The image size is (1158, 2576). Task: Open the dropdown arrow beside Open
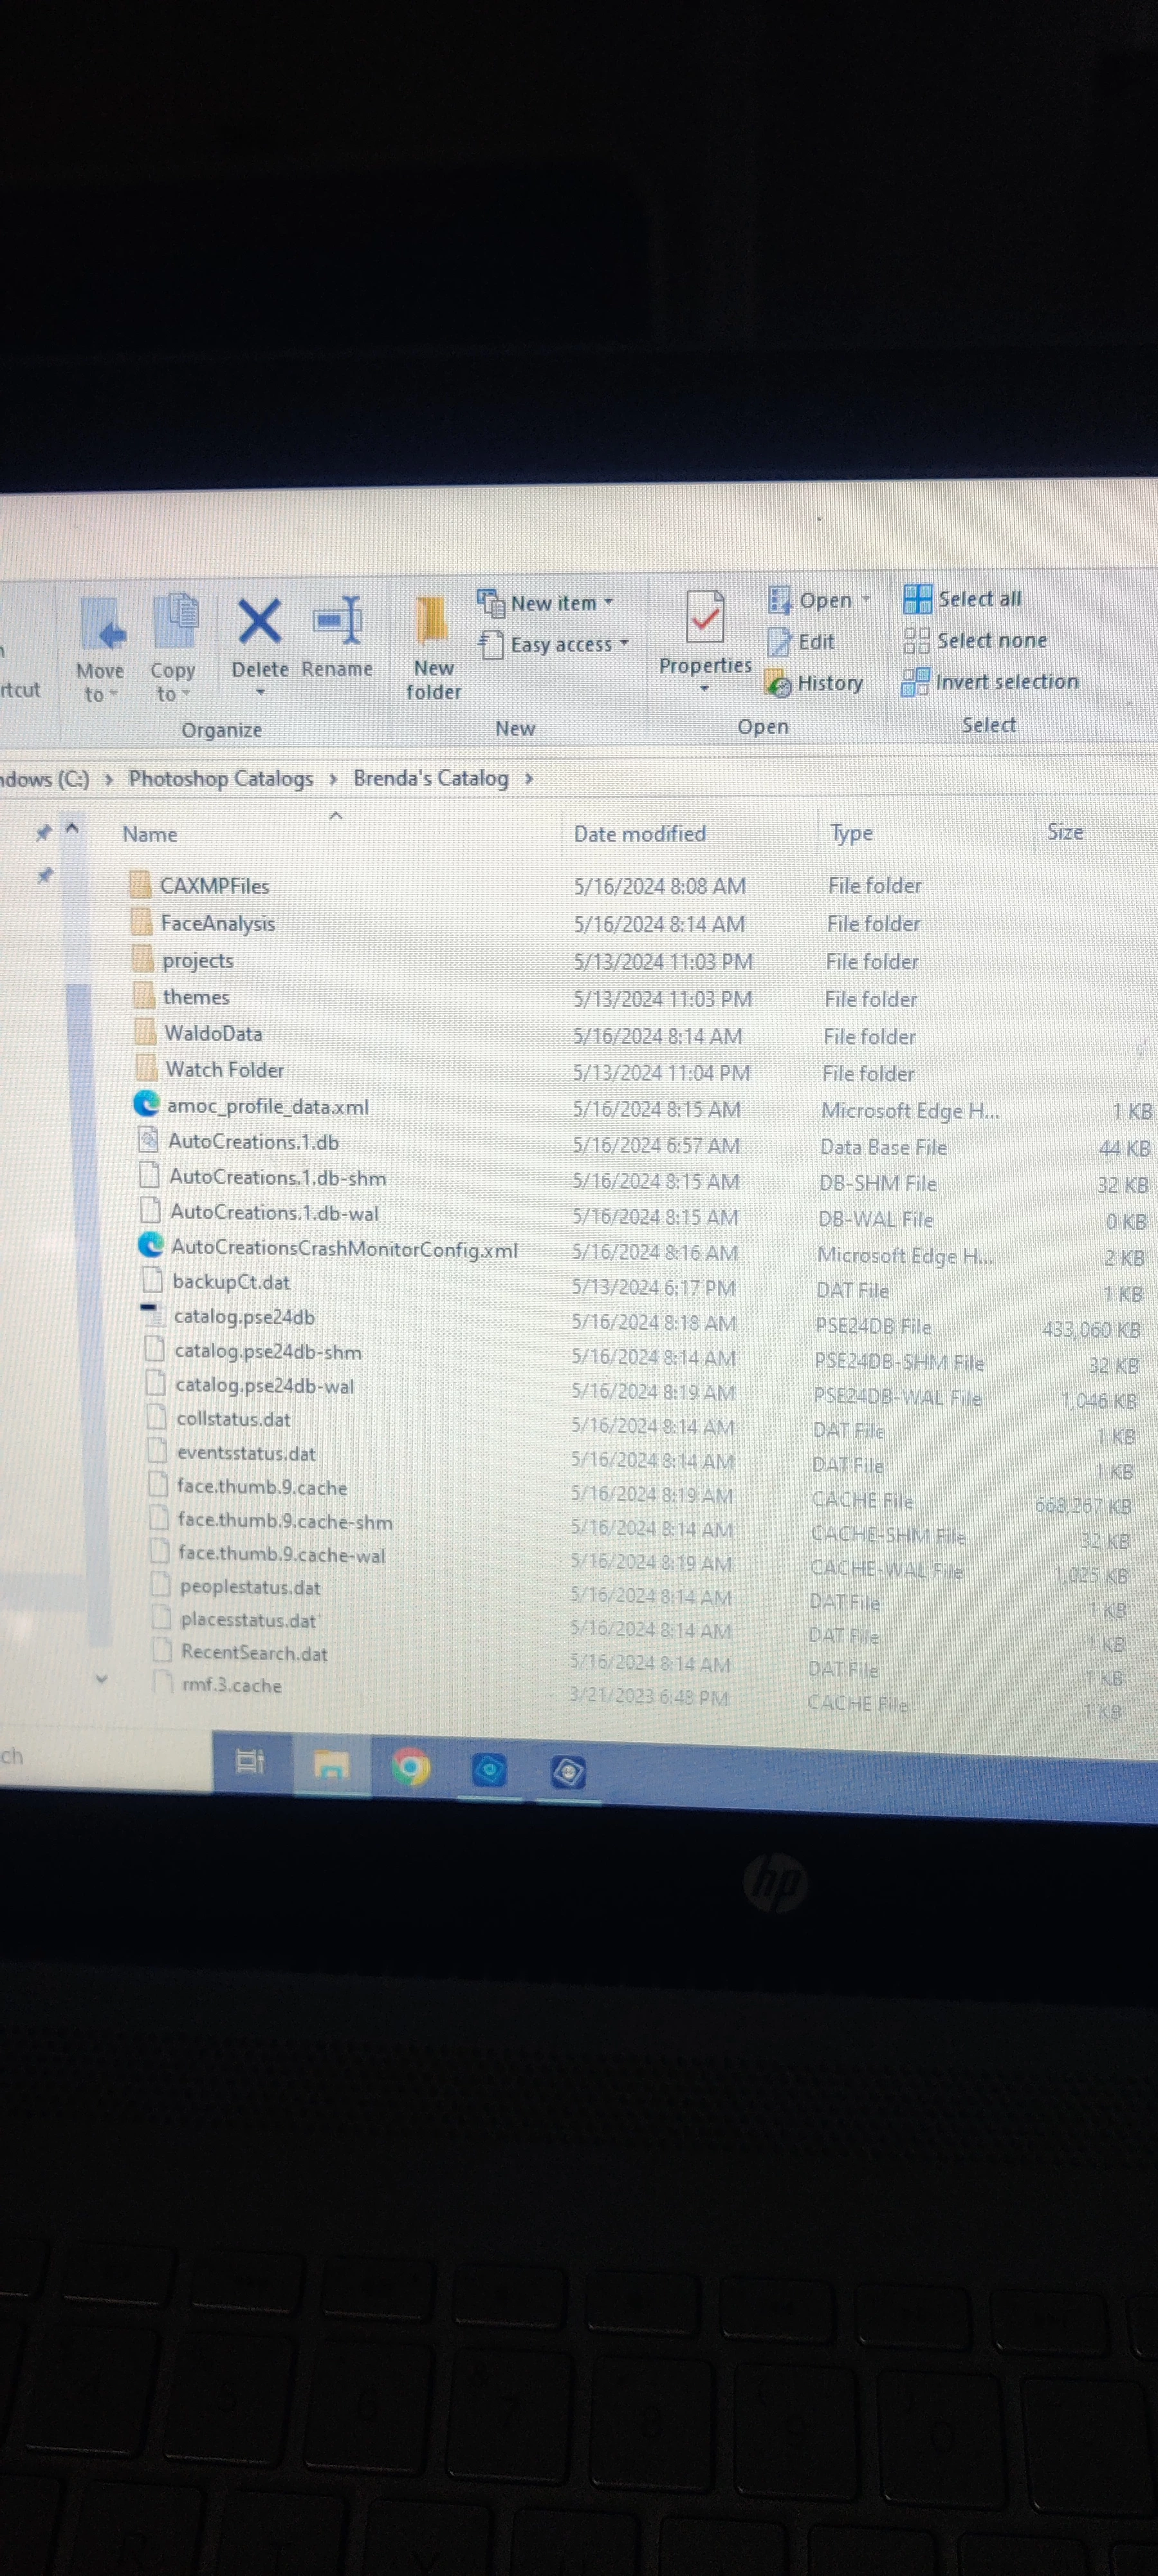pyautogui.click(x=867, y=600)
